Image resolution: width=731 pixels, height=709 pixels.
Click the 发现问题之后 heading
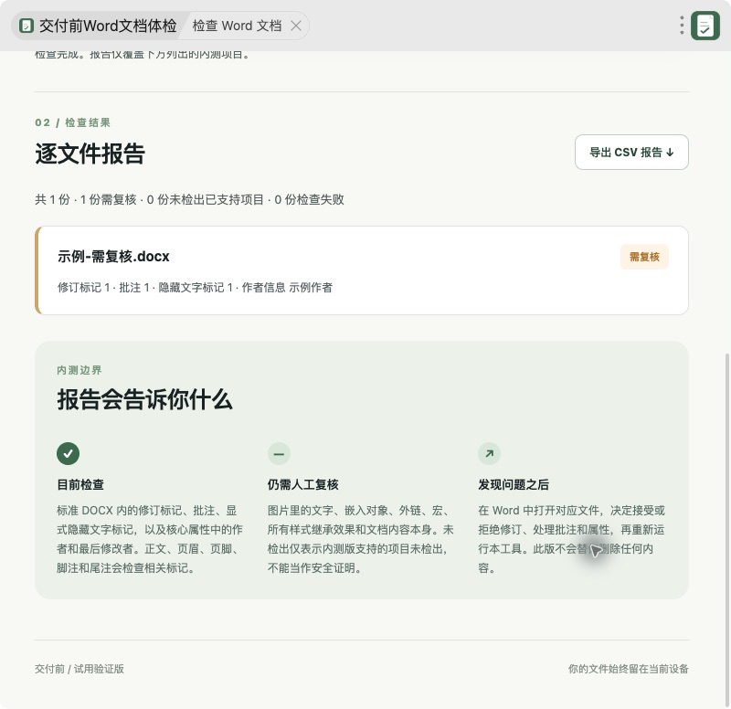pos(514,485)
